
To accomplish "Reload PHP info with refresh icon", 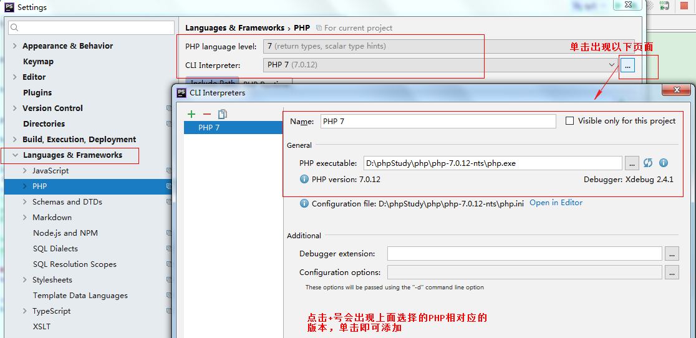I will click(648, 163).
